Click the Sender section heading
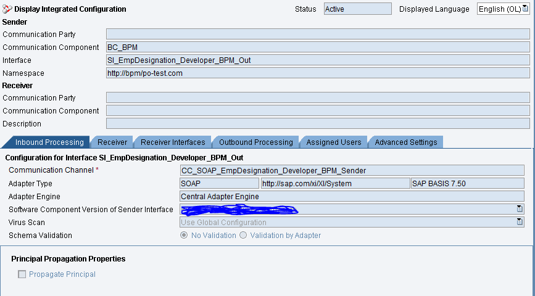This screenshot has height=296, width=535. point(15,22)
